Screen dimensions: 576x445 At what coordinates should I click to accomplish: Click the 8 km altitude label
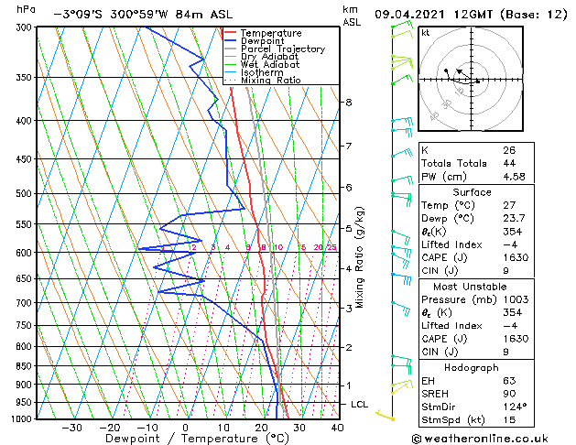pos(349,102)
